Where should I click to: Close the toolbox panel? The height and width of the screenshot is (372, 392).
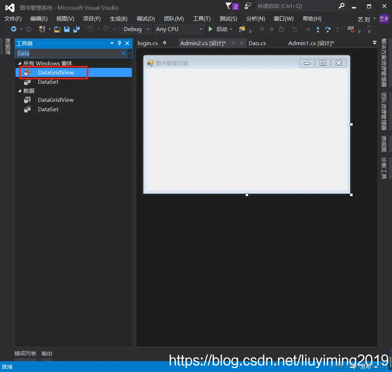(x=127, y=43)
